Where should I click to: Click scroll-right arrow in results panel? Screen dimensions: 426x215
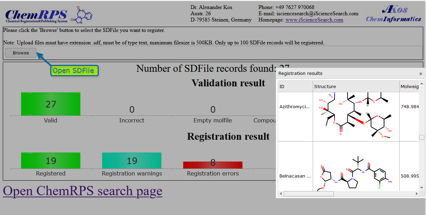pyautogui.click(x=416, y=193)
